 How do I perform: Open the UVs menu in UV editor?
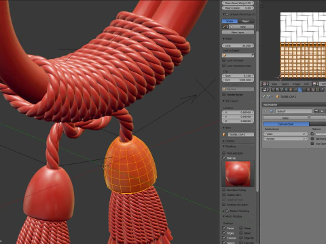pyautogui.click(x=306, y=84)
